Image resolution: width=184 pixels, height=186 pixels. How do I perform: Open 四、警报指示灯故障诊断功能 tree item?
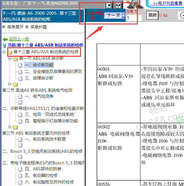[x=51, y=121]
